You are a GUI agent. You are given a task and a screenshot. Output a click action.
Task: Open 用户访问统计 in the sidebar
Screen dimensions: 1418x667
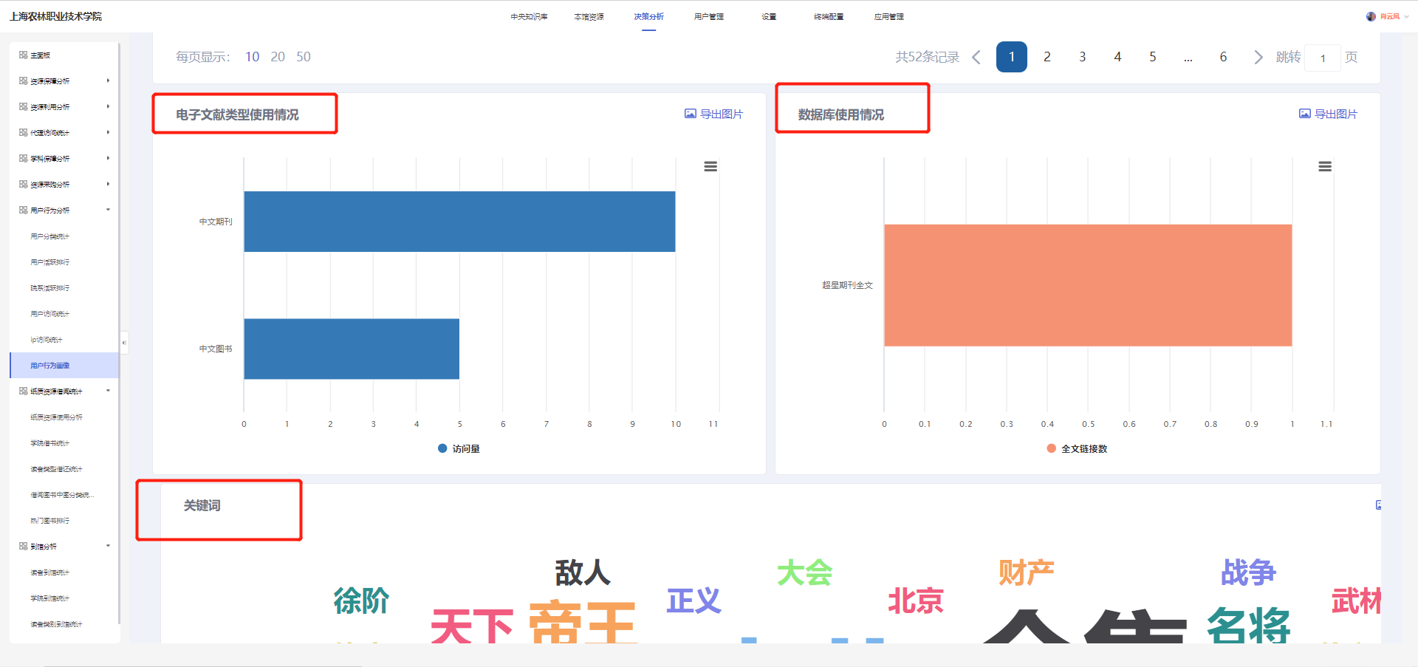pos(50,314)
